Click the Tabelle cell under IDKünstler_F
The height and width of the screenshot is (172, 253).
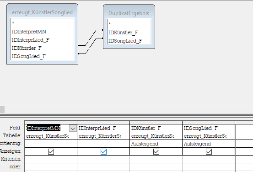(156, 136)
